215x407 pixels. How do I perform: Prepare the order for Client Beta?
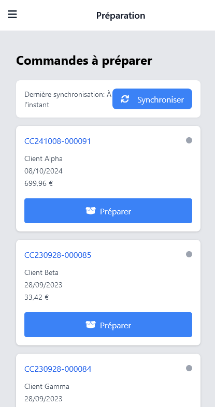click(x=108, y=325)
